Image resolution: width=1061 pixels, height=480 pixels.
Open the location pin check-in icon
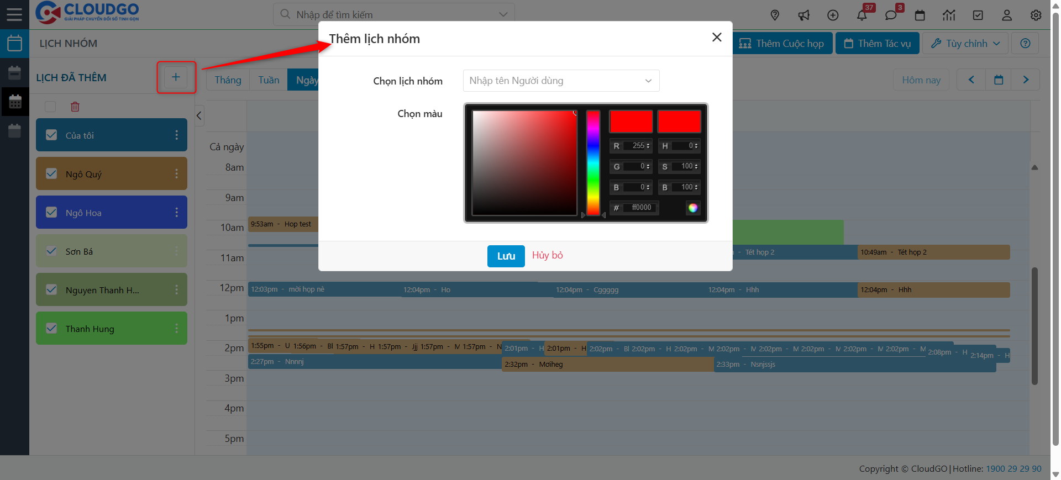[775, 15]
